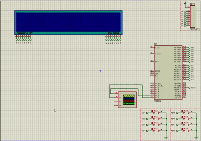Click the RP1 reference label
This screenshot has width=201, height=141.
192,4
